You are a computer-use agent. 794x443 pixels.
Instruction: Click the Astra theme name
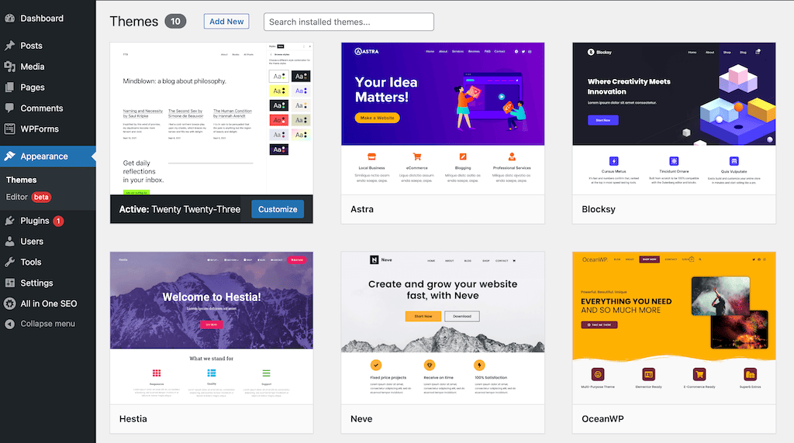362,209
